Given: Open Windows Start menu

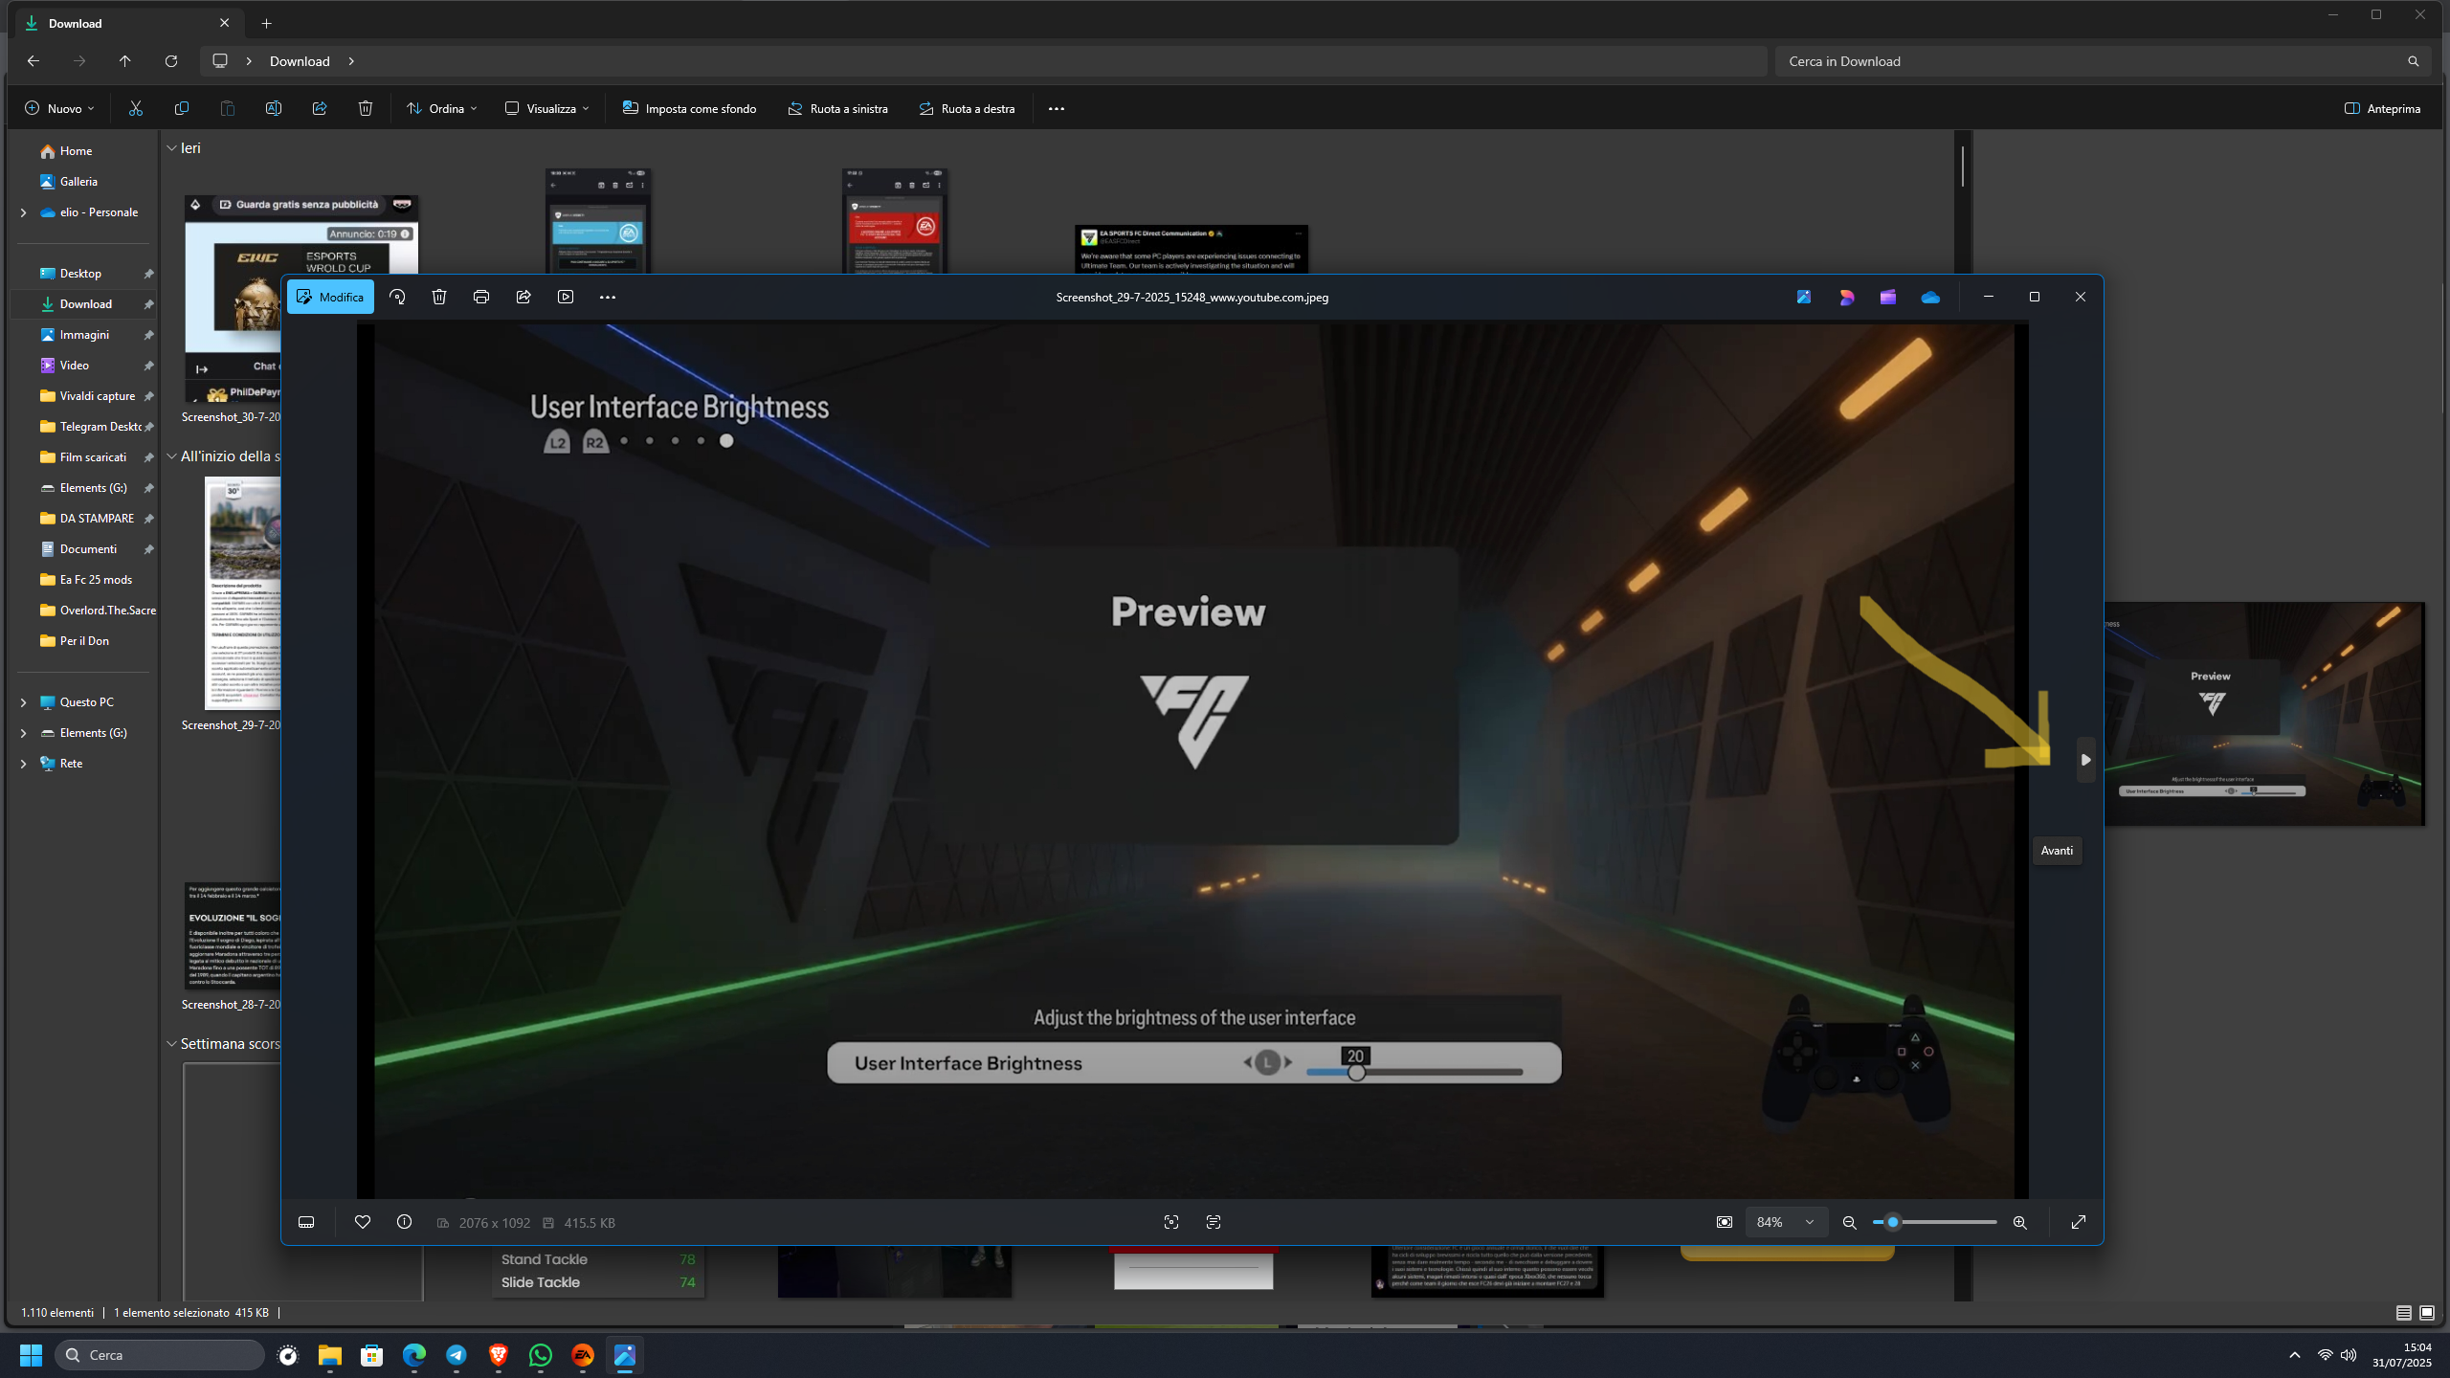Looking at the screenshot, I should (31, 1355).
